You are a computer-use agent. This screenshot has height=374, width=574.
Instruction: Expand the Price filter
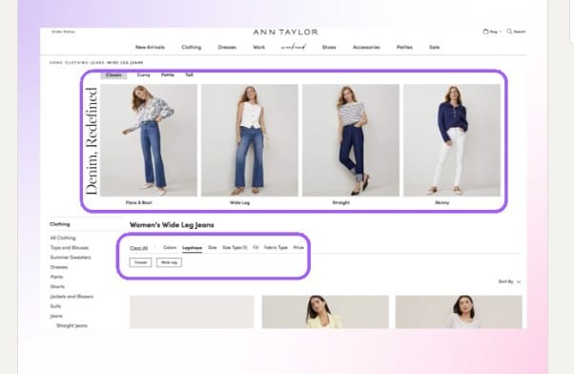298,248
